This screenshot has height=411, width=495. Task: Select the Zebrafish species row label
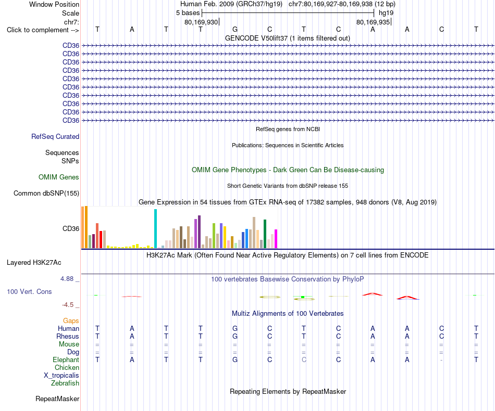tap(65, 383)
